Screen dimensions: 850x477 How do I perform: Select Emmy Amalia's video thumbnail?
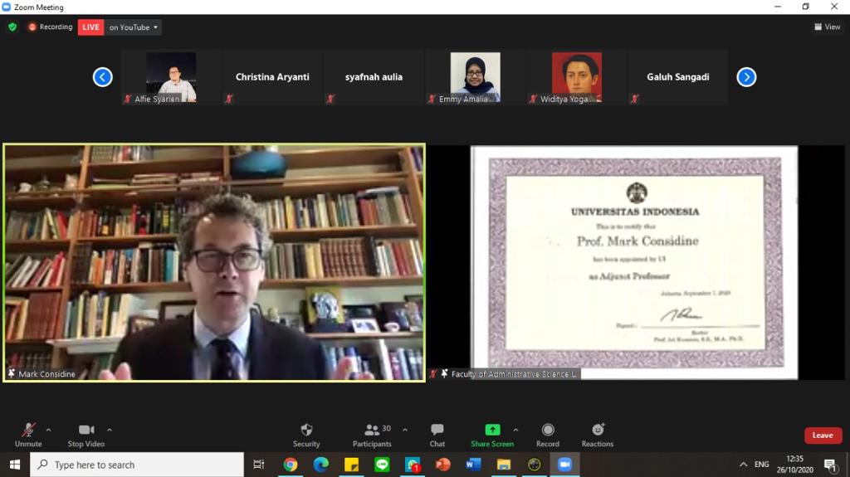[x=476, y=77]
